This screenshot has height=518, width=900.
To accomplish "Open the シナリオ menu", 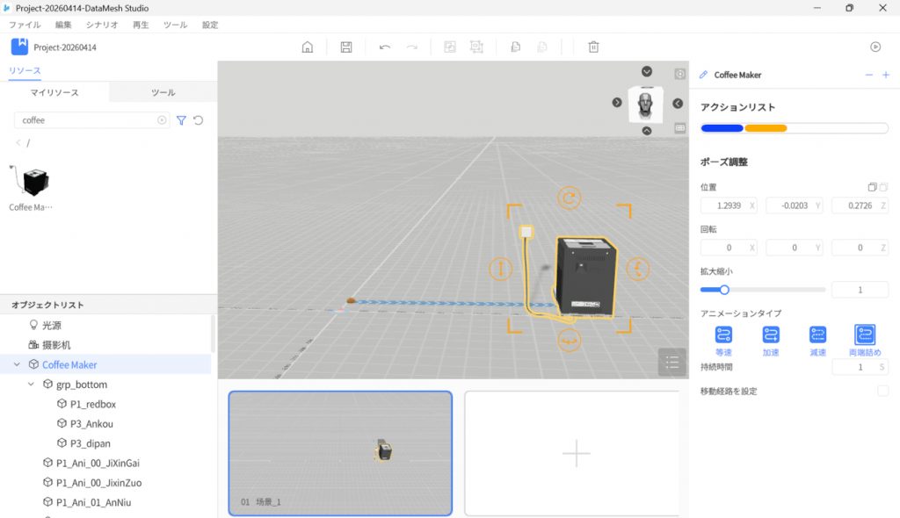I will click(102, 25).
